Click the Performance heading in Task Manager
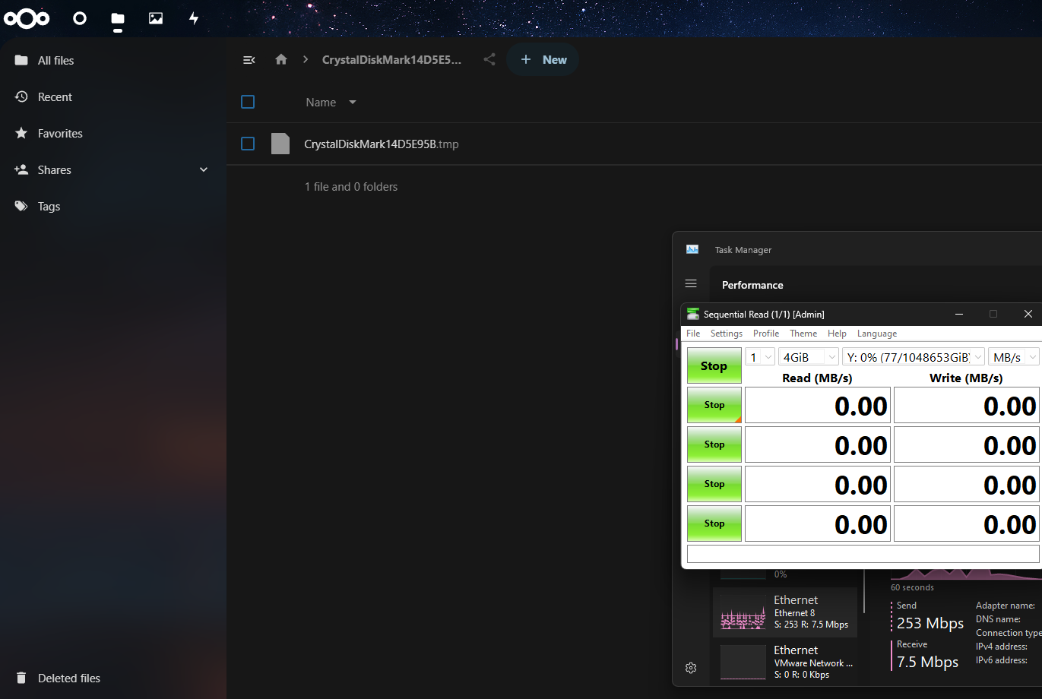The image size is (1042, 699). 752,285
